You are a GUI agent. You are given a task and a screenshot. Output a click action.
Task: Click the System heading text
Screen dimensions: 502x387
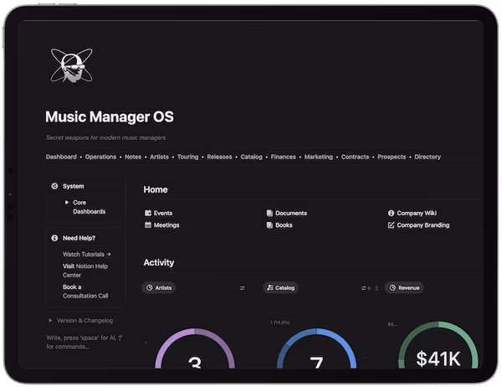(x=74, y=186)
